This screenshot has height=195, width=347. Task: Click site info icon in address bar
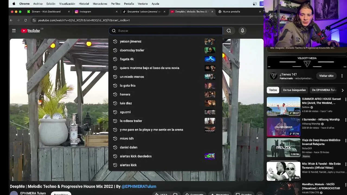click(x=34, y=20)
